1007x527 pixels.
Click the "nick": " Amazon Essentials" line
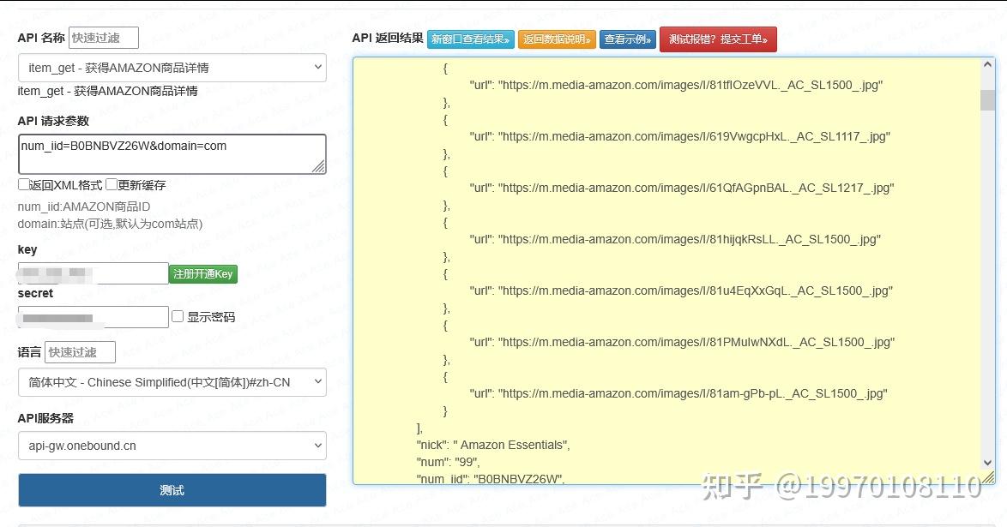coord(493,445)
